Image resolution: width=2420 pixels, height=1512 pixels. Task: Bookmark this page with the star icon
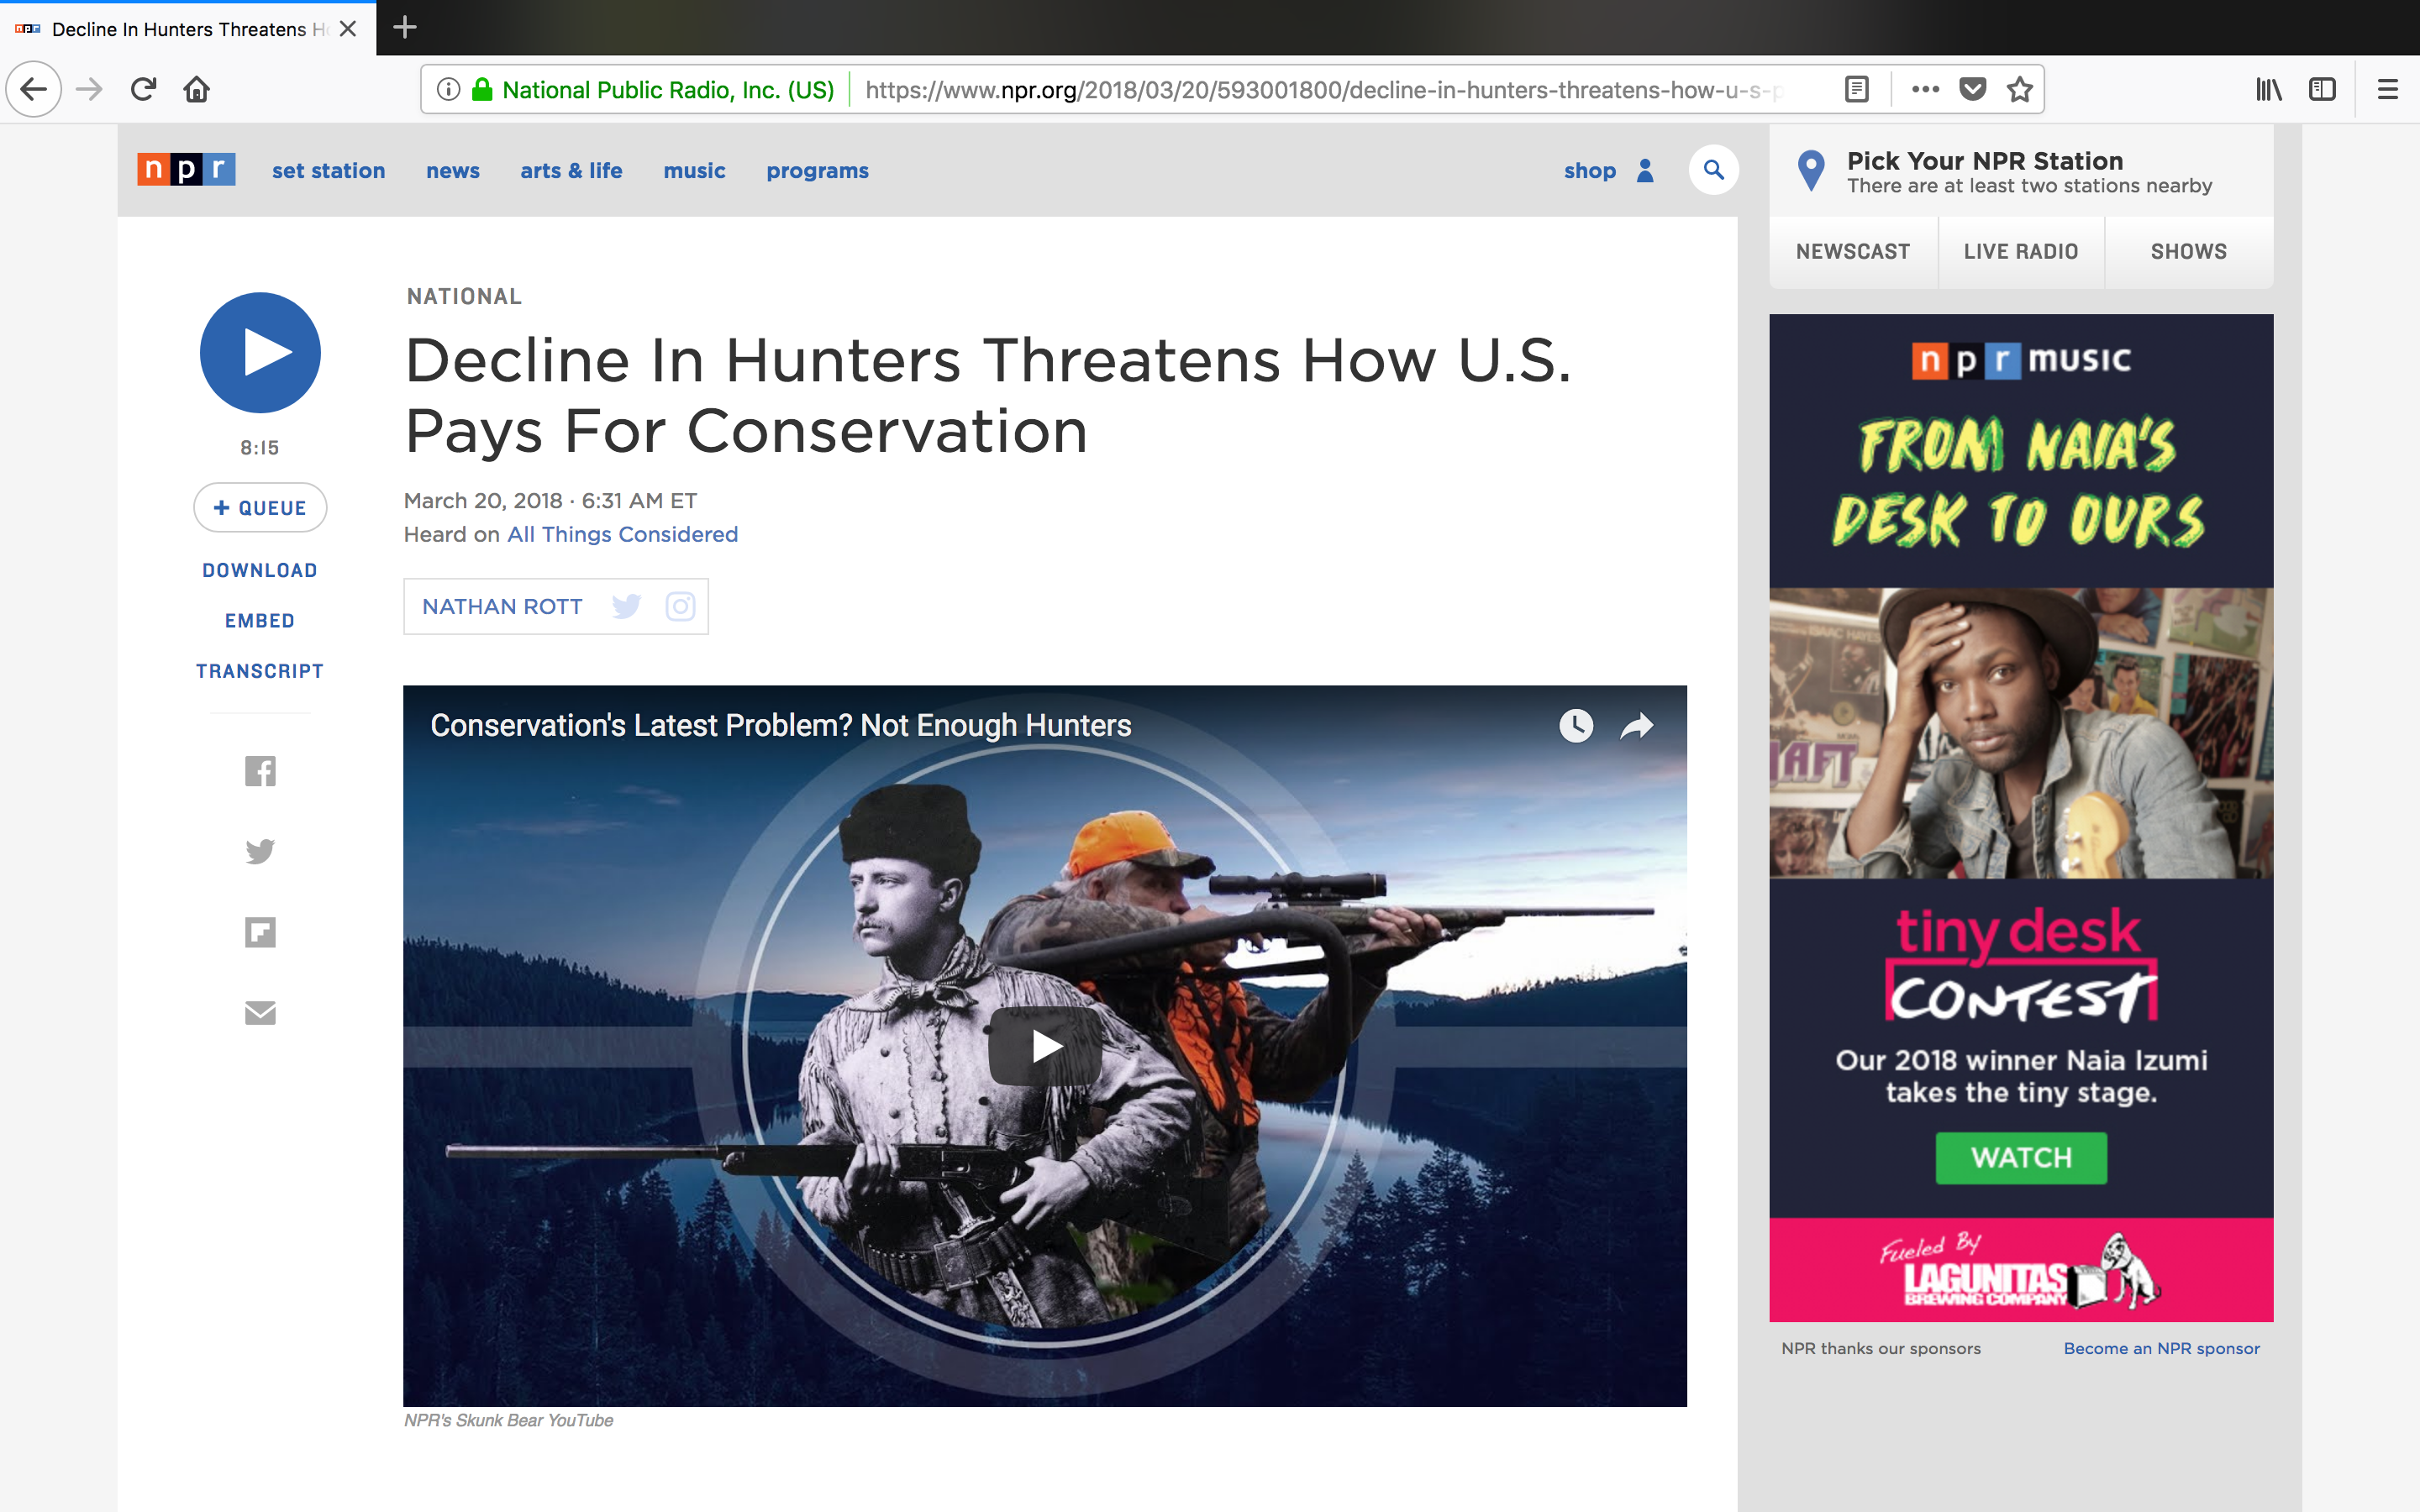[2020, 90]
